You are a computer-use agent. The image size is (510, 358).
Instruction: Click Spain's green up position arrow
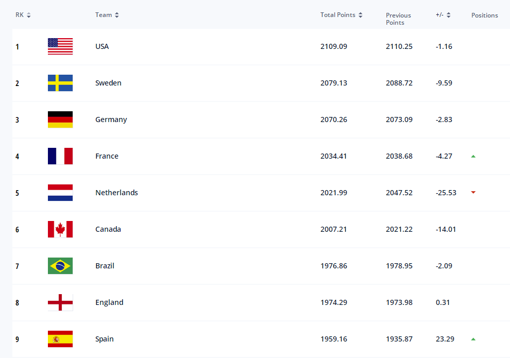pos(473,339)
